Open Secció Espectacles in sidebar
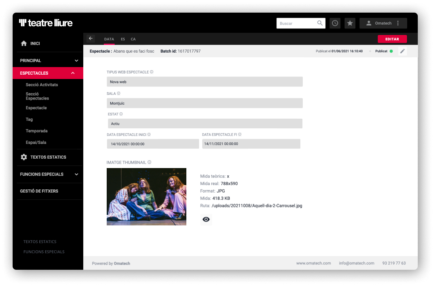434x286 pixels. (37, 96)
